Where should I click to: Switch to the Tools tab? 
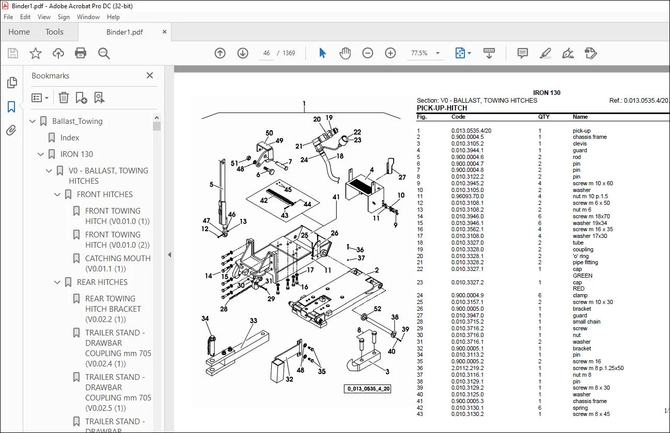click(x=54, y=32)
